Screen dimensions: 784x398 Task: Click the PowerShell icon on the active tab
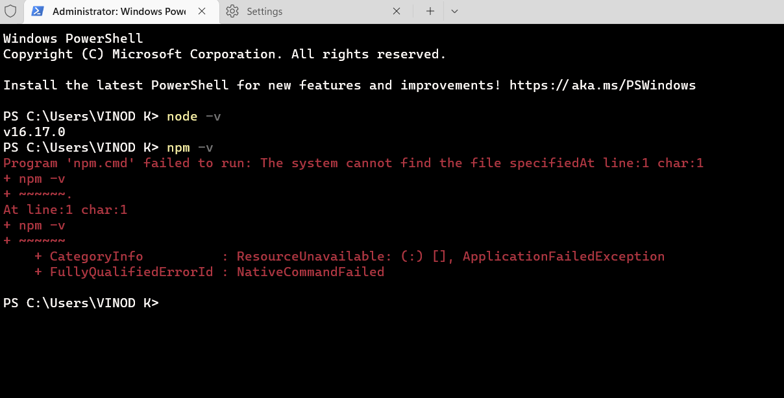38,11
